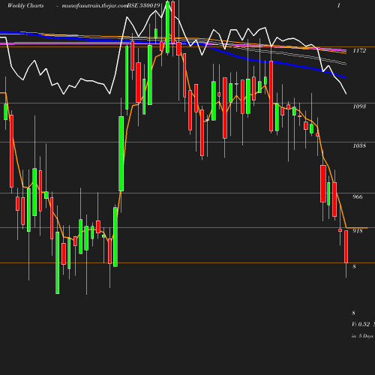Select the 1172 price level label
Image resolution: width=375 pixels, height=375 pixels.
click(359, 51)
